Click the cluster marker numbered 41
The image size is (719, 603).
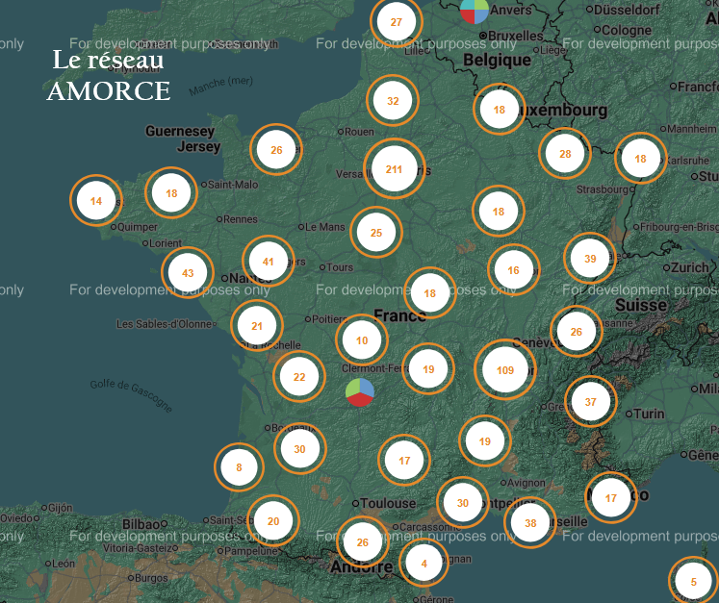pyautogui.click(x=269, y=262)
